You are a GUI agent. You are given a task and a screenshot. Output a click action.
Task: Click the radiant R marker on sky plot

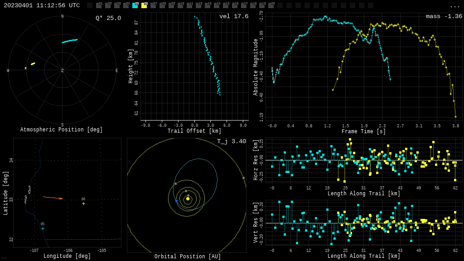[26, 68]
